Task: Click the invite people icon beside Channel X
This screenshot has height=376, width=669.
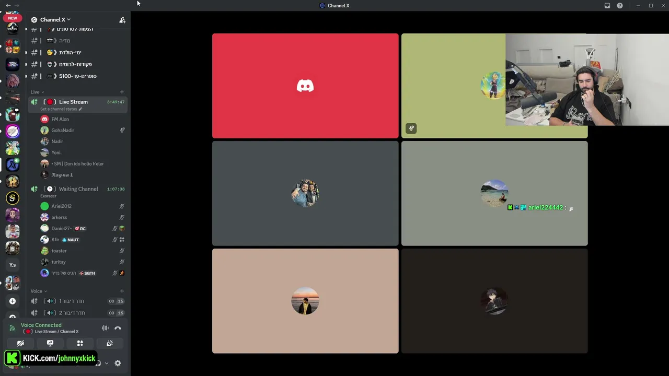Action: click(x=122, y=20)
